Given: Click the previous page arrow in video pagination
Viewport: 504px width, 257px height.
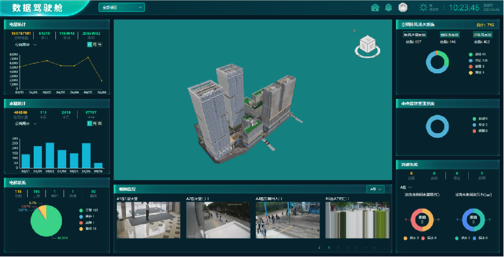Looking at the screenshot, I should click(x=319, y=247).
